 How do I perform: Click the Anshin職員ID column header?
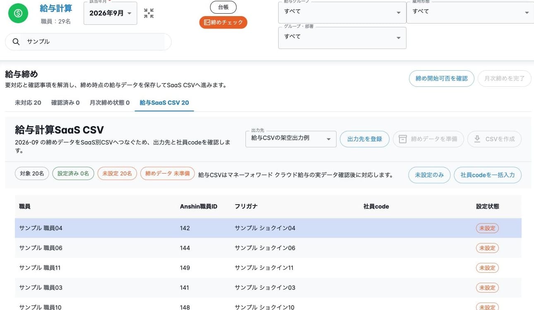coord(199,206)
